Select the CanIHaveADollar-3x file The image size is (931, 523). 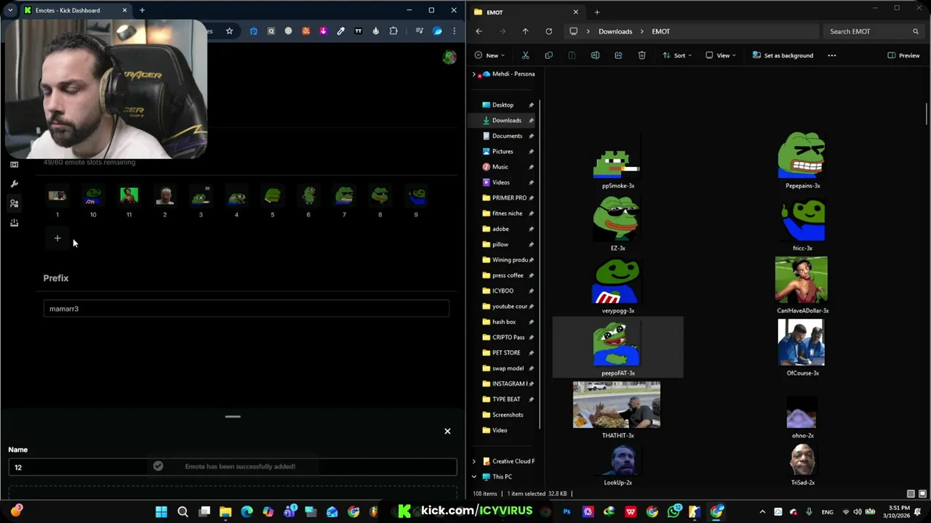point(802,285)
